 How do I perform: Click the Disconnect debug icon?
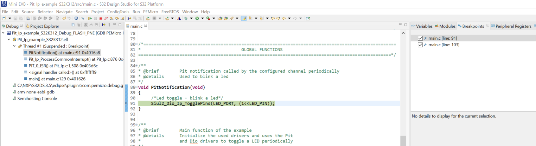click(106, 18)
